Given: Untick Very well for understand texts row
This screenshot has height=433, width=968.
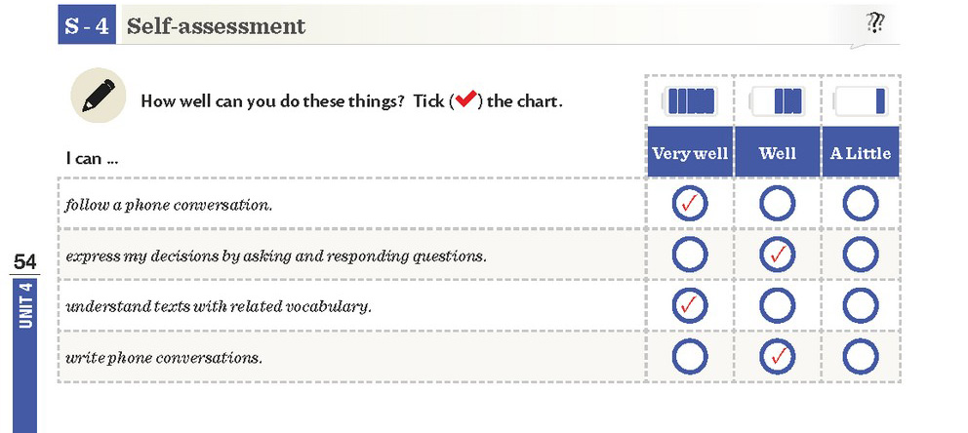Looking at the screenshot, I should (x=690, y=305).
